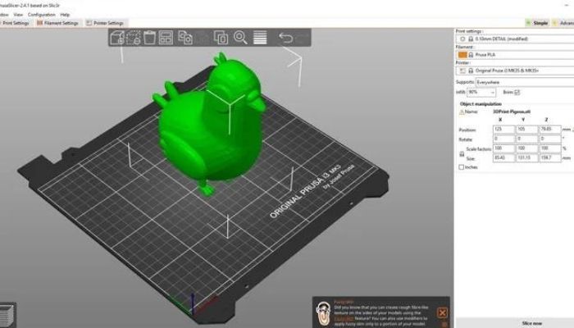Viewport: 574px width, 328px height.
Task: Click the Add instance icon
Action: (221, 38)
